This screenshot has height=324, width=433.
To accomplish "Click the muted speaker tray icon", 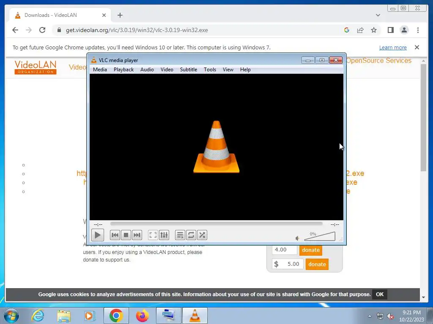I will [390, 316].
